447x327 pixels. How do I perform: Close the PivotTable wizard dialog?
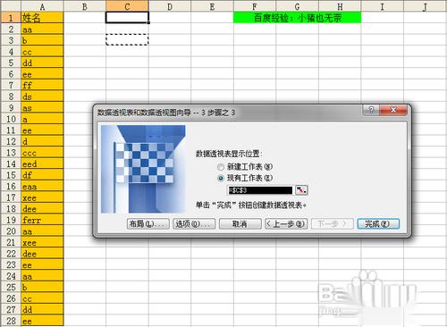tap(393, 110)
